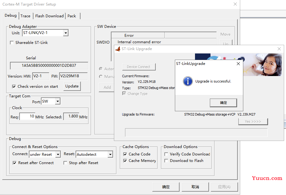Click the Error column header
The height and width of the screenshot is (195, 286).
click(138, 35)
